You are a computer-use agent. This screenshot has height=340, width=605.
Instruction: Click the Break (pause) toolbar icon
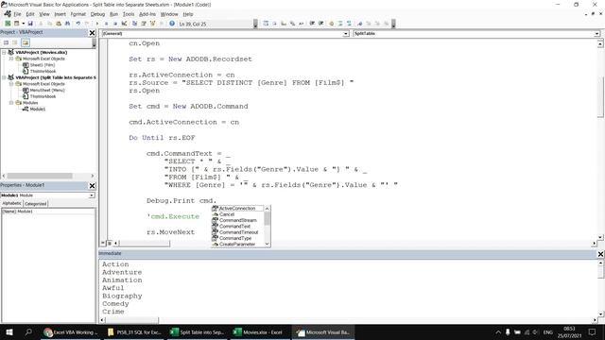[x=106, y=24]
